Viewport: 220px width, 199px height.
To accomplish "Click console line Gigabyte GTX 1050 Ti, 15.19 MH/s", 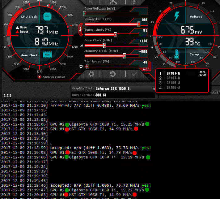I will click(x=97, y=157).
